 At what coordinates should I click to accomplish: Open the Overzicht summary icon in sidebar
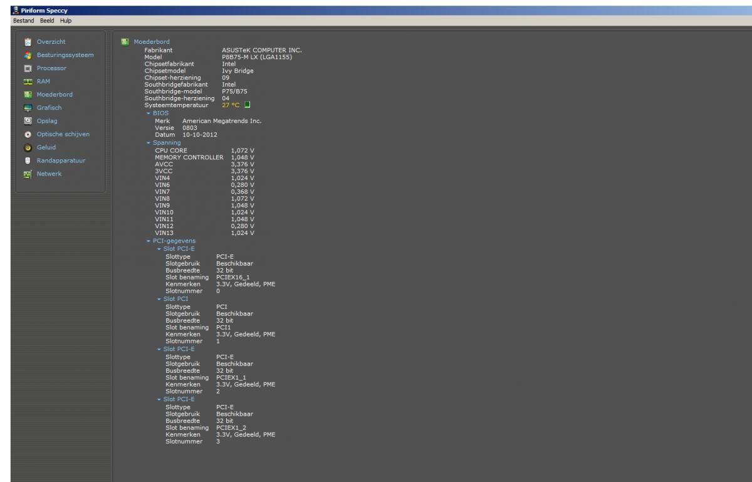tap(27, 42)
